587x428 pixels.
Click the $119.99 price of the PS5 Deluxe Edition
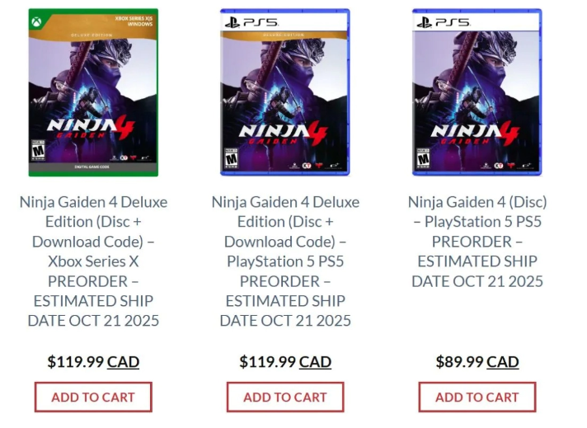(x=267, y=361)
